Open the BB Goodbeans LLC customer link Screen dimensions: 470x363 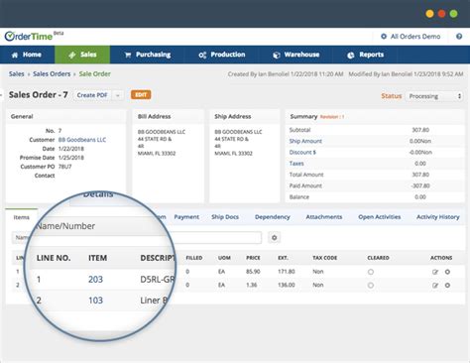tap(82, 140)
